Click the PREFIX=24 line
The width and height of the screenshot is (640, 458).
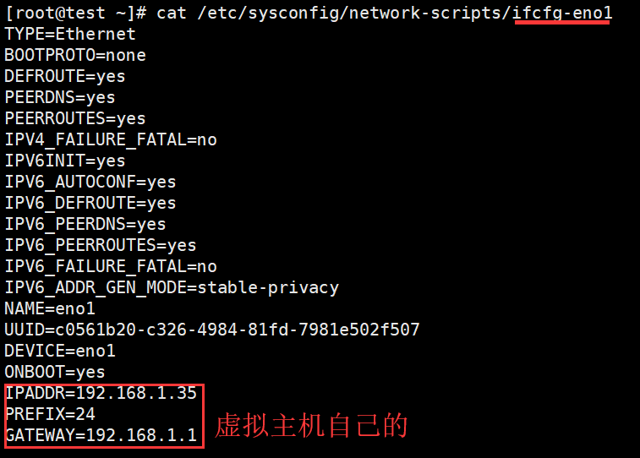point(50,414)
